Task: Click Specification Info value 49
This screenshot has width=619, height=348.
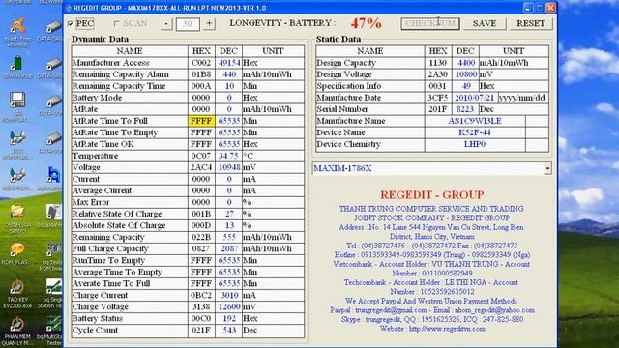Action: coord(465,86)
